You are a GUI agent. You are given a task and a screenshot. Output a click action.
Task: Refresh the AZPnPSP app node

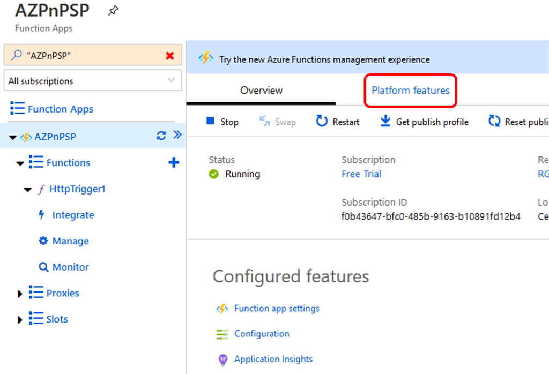pyautogui.click(x=161, y=136)
